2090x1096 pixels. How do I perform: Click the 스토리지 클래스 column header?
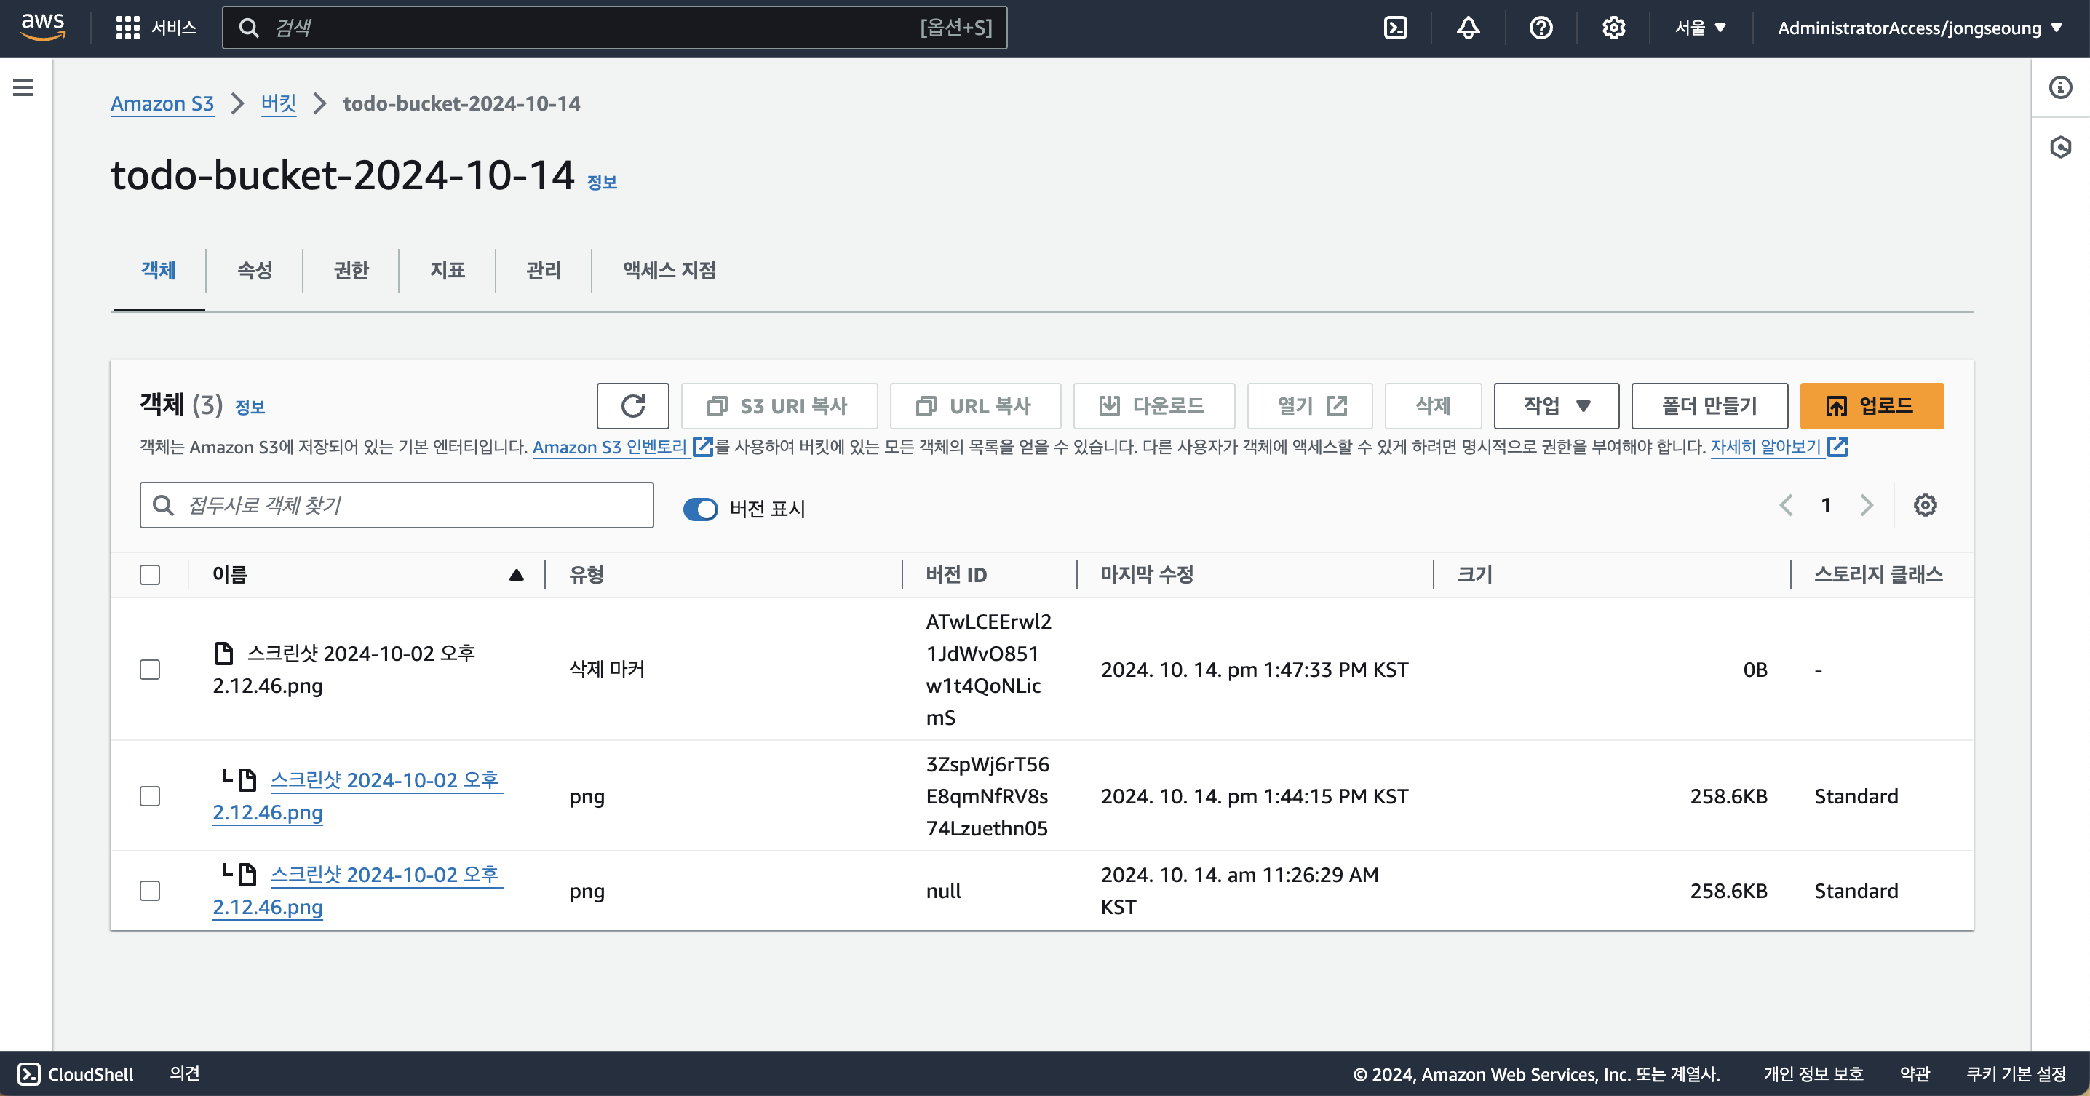[x=1878, y=574]
